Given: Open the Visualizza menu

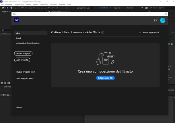Looking at the screenshot, I should point(54,5).
